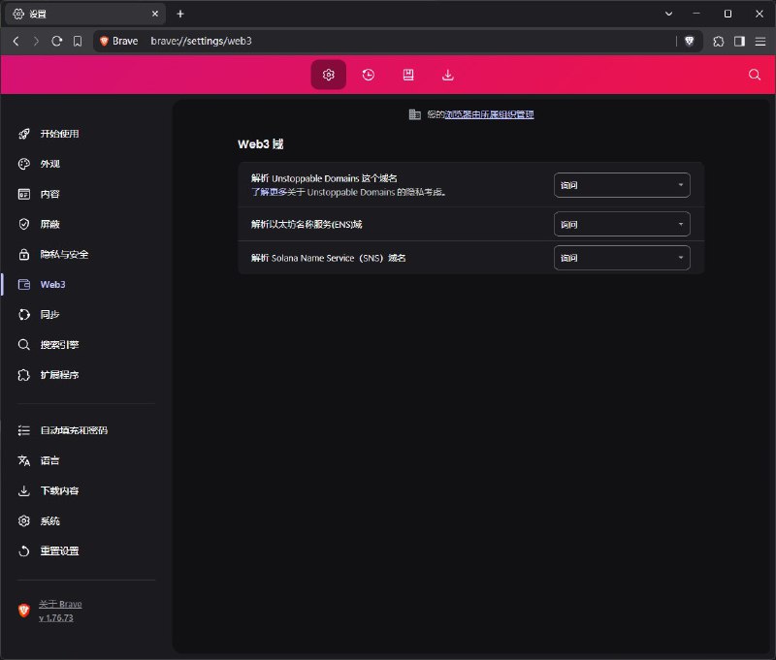Open the Brave hamburger menu icon

(x=759, y=41)
